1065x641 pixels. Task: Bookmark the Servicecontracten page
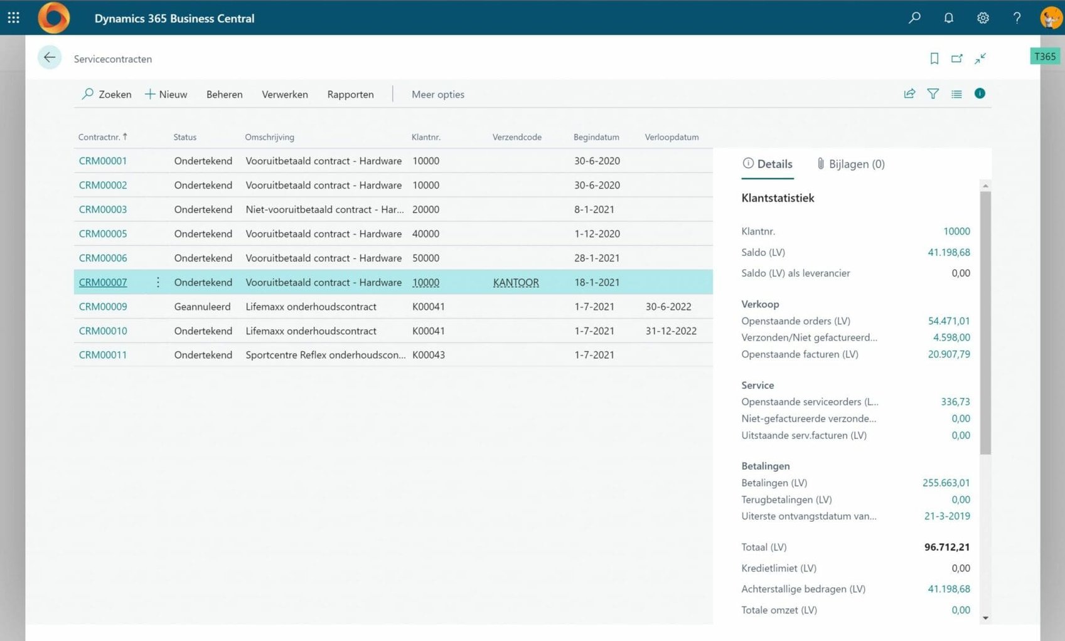[x=934, y=58]
